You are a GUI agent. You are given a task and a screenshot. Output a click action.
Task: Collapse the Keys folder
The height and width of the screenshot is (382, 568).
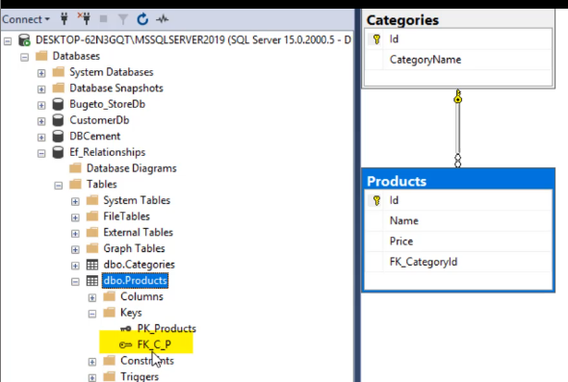(92, 314)
